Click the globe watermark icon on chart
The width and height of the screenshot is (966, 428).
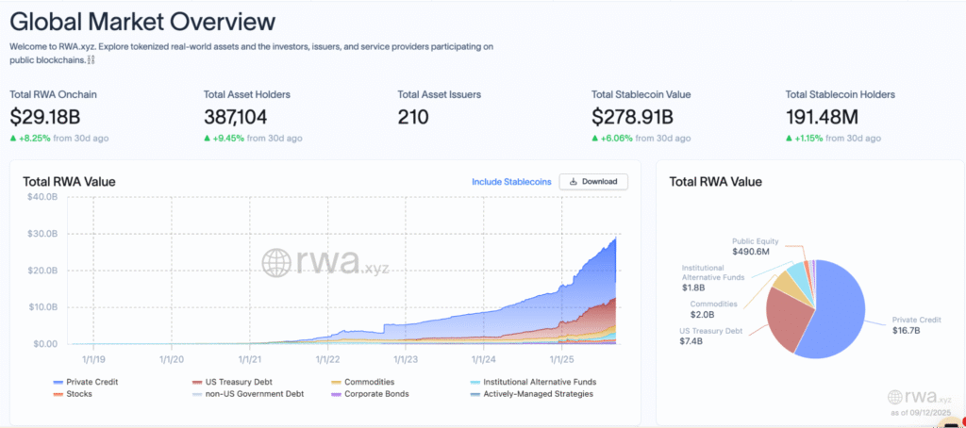(277, 263)
